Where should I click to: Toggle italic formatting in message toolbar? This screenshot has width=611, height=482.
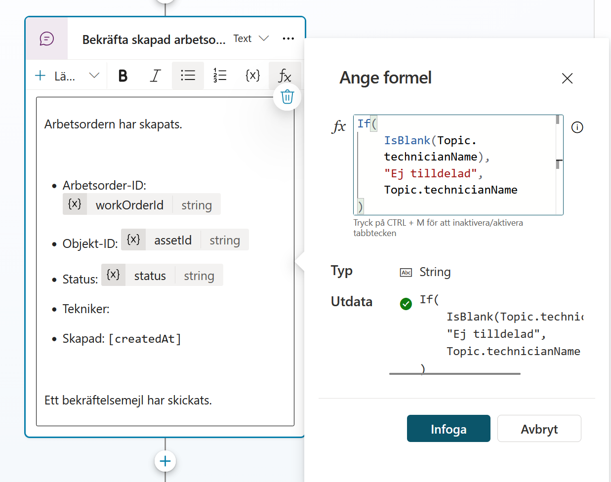[x=156, y=76]
